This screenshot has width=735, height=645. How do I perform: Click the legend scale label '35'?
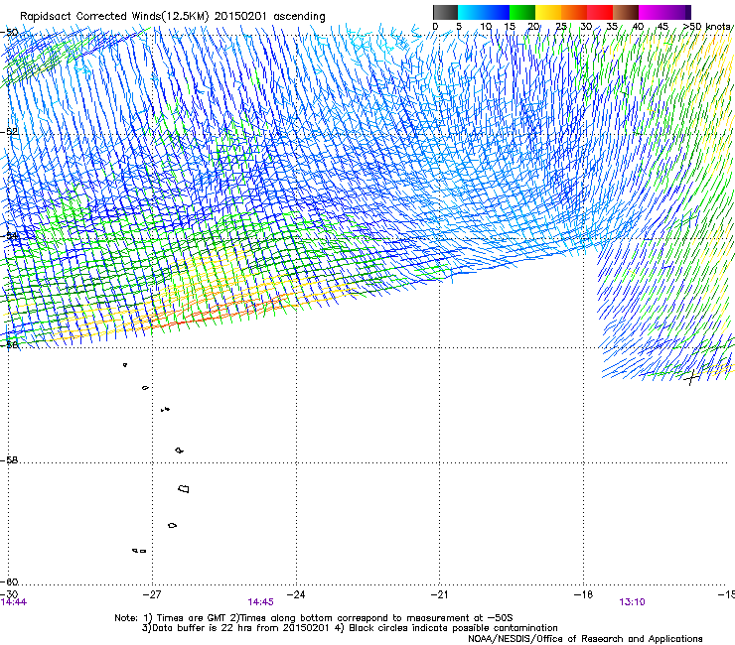612,27
